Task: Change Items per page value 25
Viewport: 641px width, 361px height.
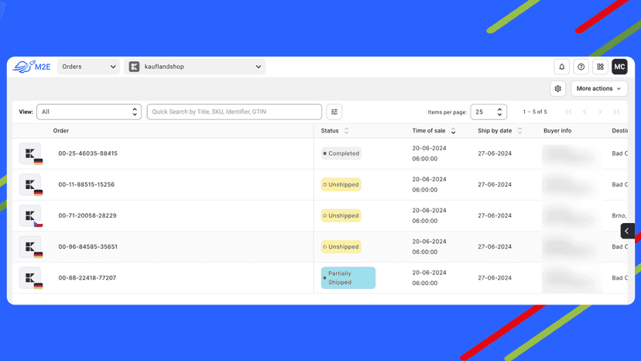Action: (488, 112)
